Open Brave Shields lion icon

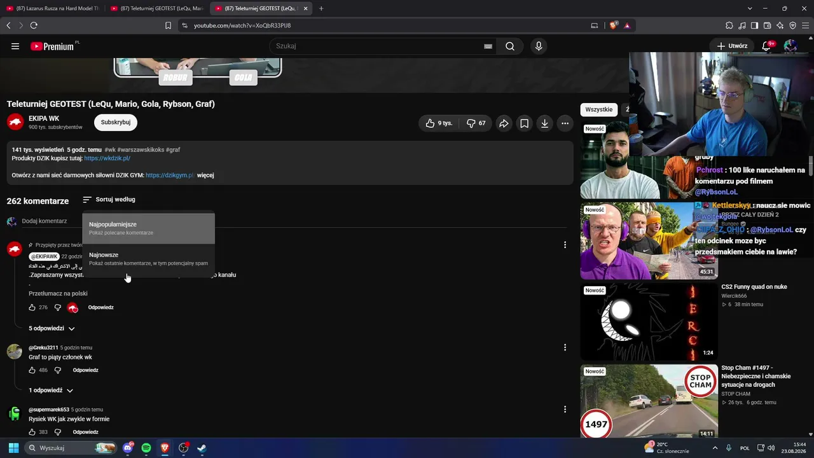click(613, 25)
